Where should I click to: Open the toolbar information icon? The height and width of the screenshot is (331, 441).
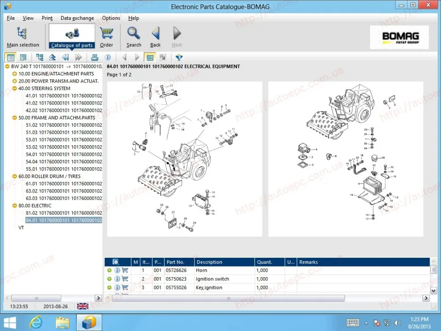[108, 57]
